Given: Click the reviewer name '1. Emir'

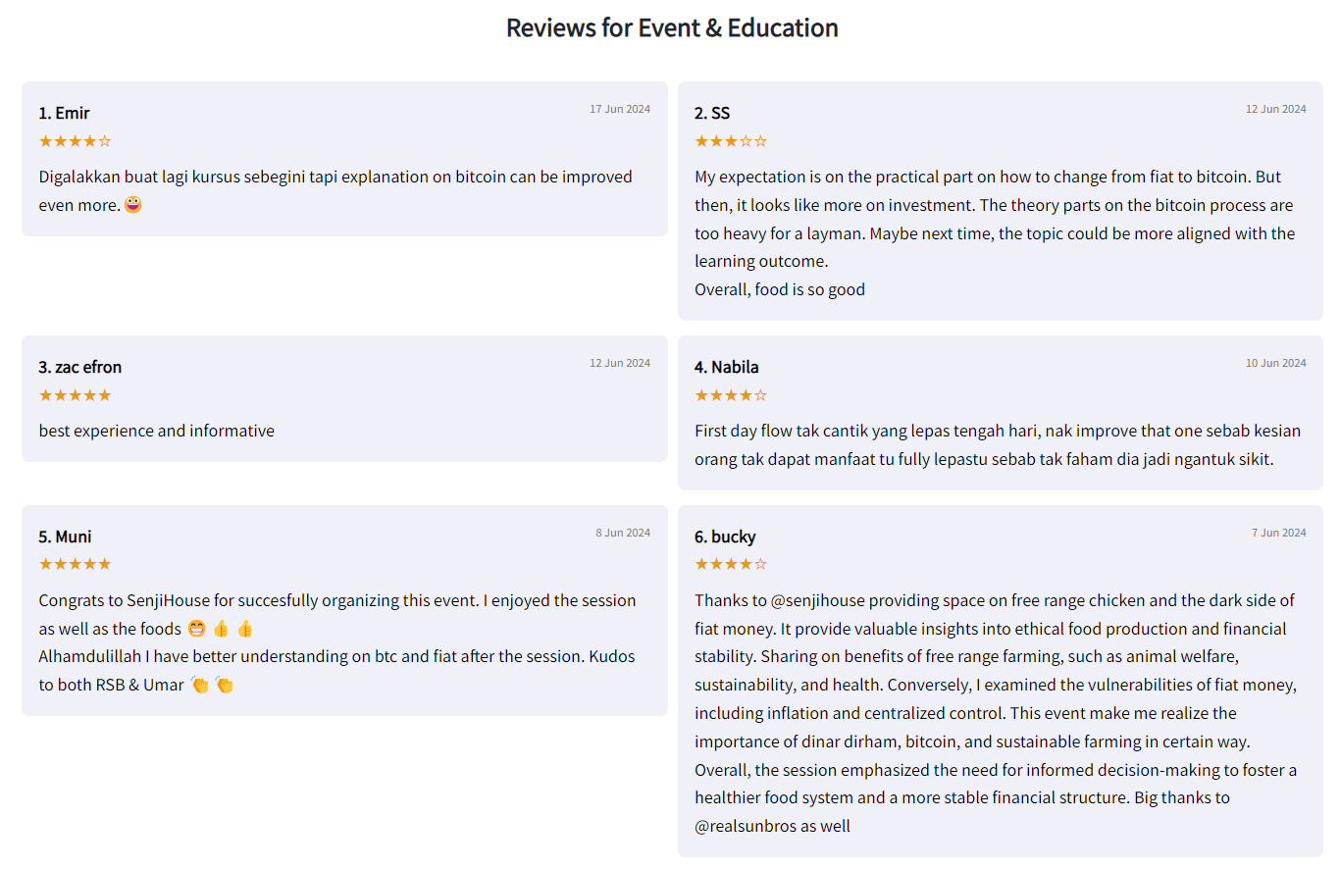Looking at the screenshot, I should (65, 113).
